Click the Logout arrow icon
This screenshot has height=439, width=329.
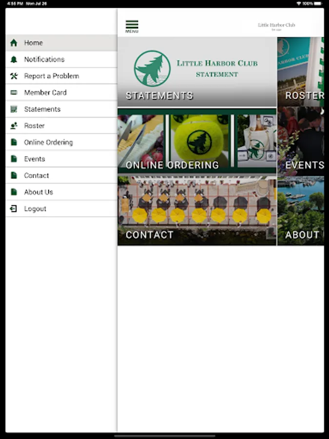coord(14,209)
